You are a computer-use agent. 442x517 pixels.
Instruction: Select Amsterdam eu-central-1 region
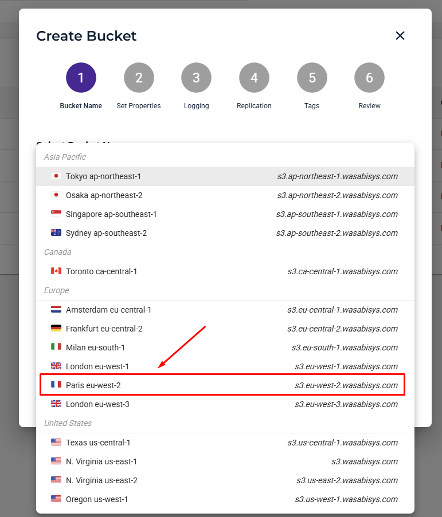(225, 310)
